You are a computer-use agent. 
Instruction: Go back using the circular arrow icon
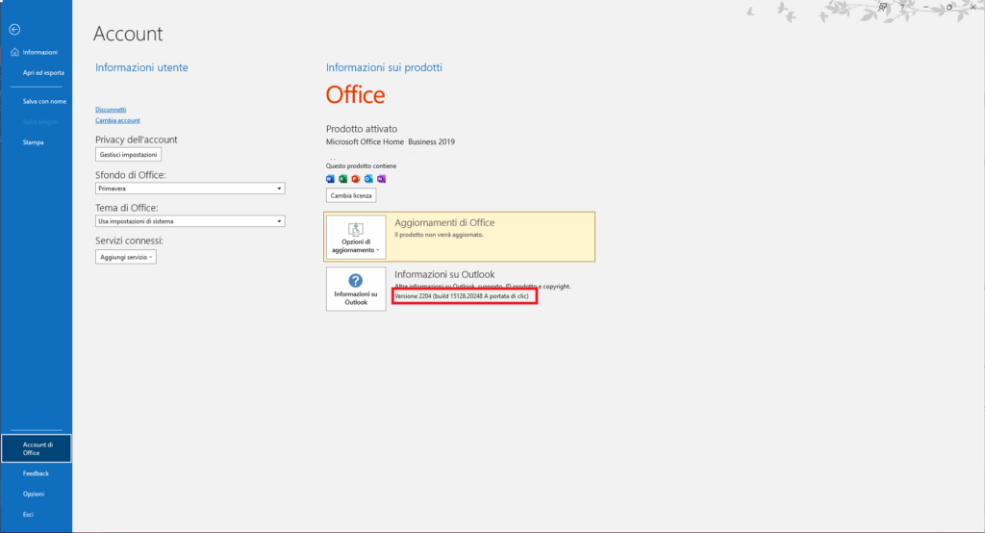[x=14, y=30]
